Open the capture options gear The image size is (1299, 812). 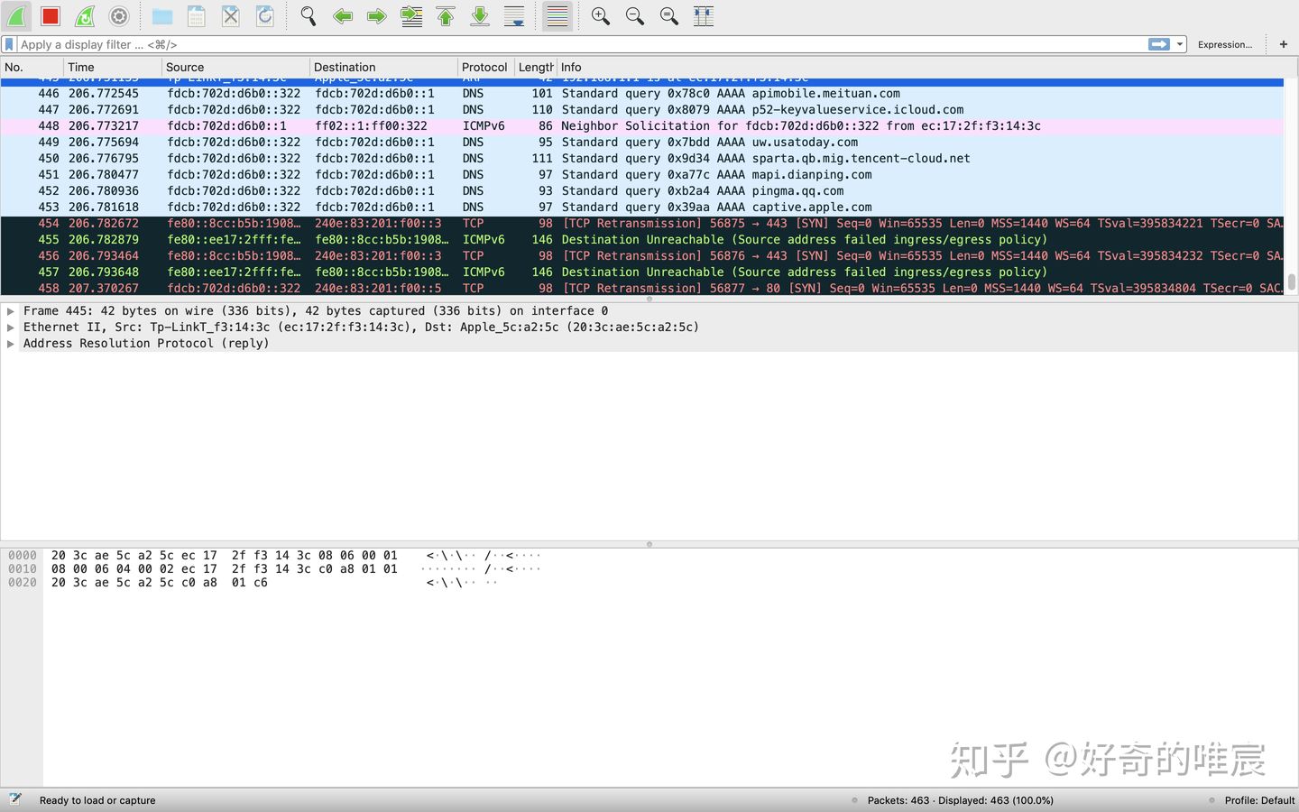(117, 16)
